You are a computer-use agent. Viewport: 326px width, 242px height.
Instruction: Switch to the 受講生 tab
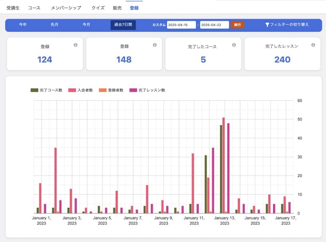13,8
